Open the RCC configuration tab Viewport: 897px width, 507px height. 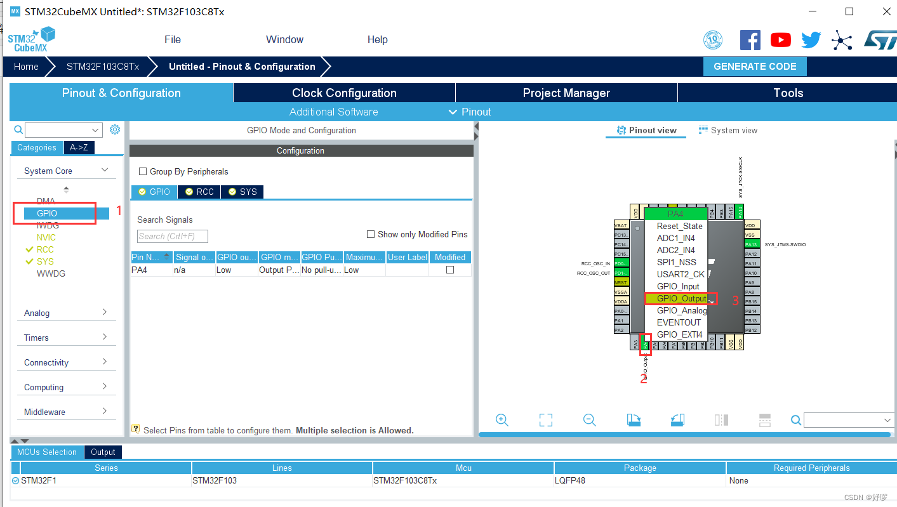[199, 192]
